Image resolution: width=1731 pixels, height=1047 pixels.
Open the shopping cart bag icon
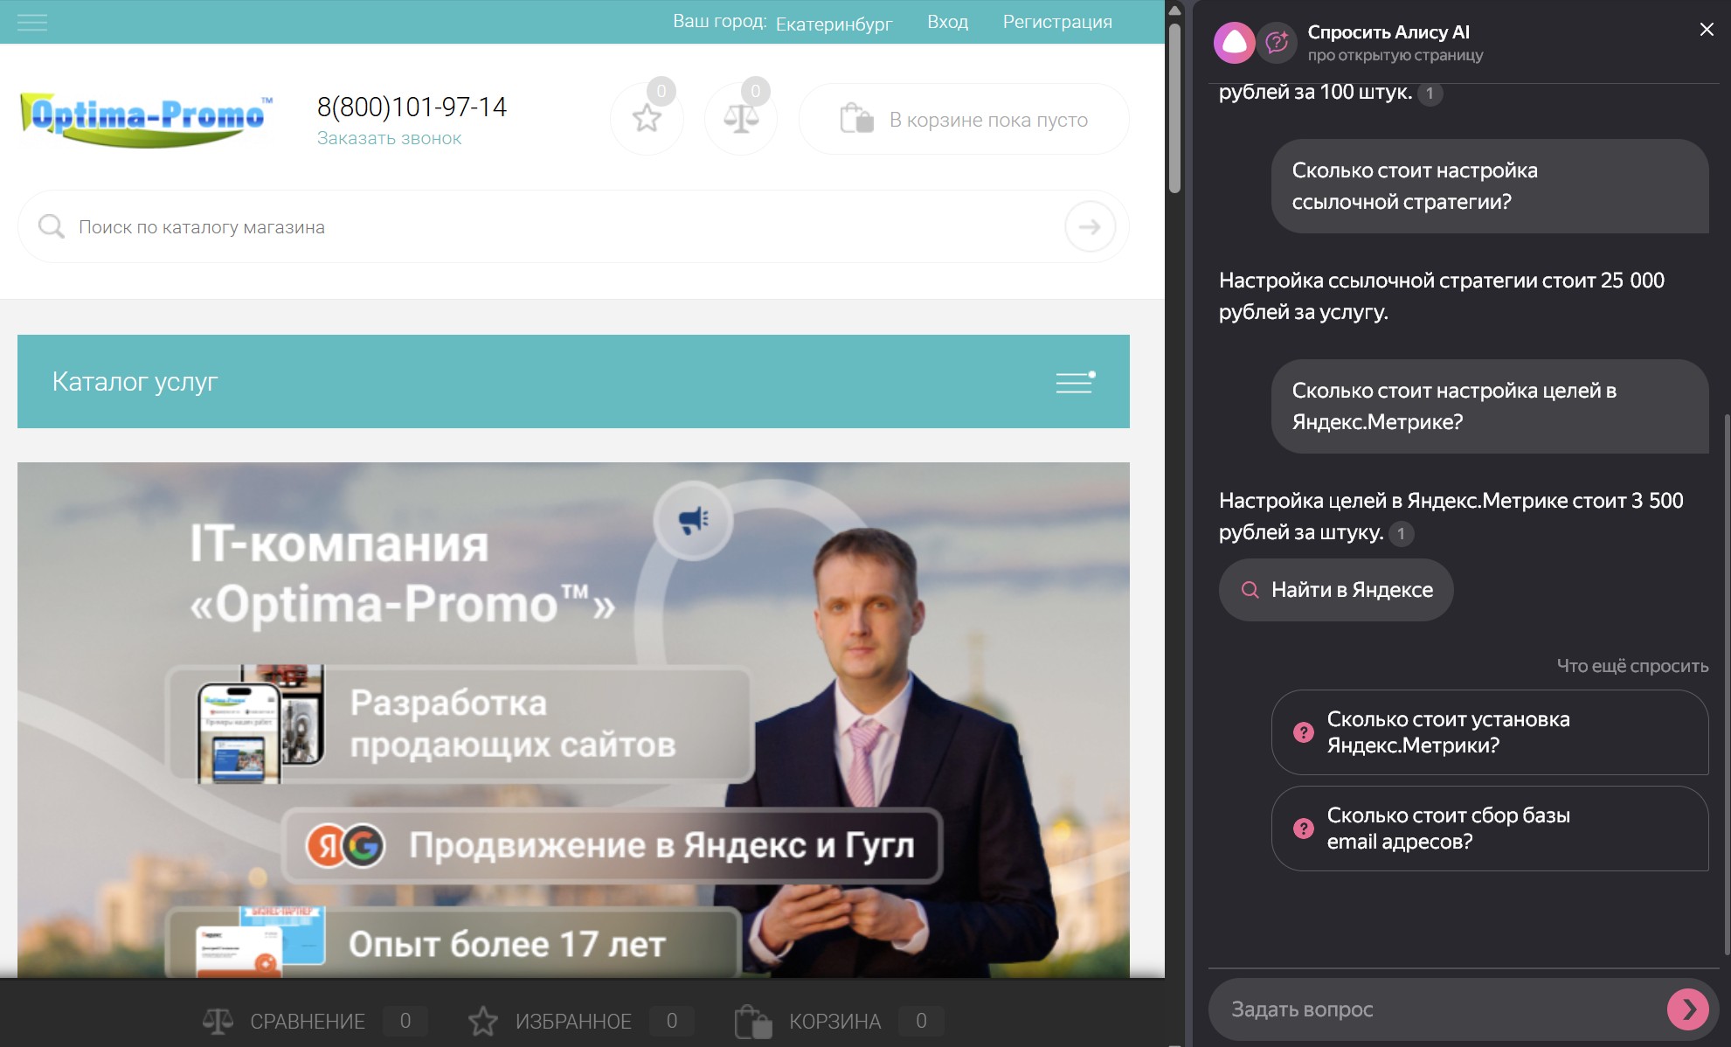857,119
